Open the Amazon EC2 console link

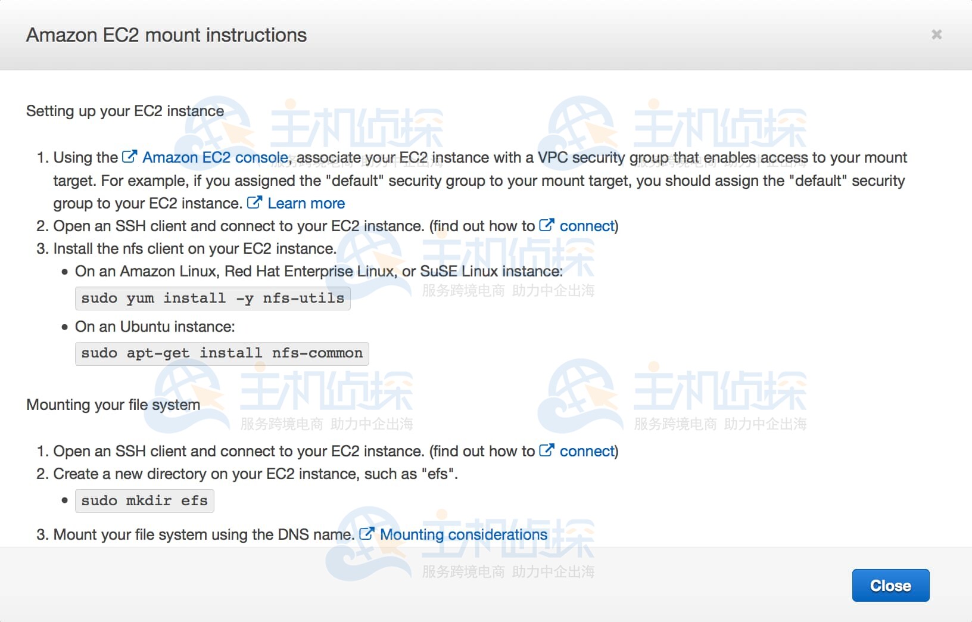(x=215, y=157)
